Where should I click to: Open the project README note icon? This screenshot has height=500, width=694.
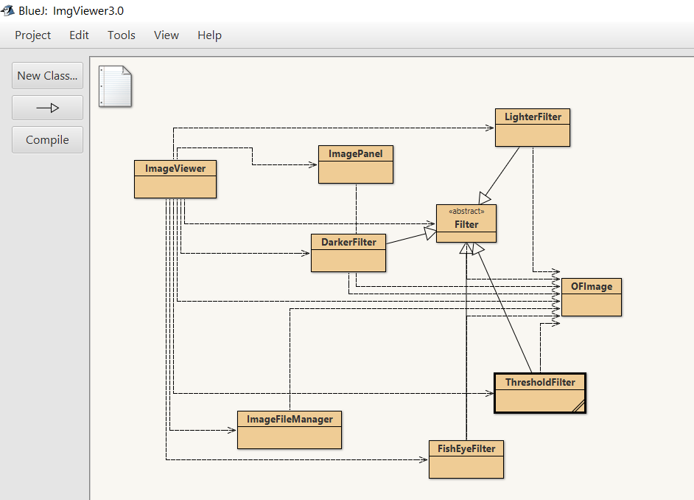[x=115, y=86]
